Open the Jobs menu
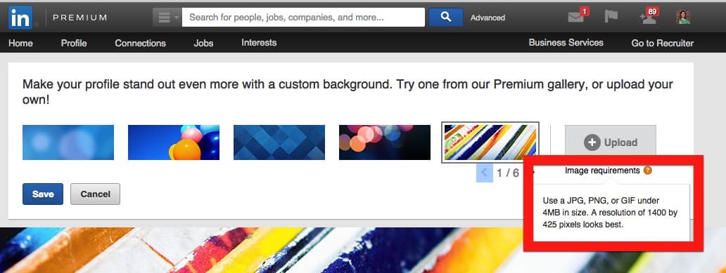726x273 pixels. 203,43
